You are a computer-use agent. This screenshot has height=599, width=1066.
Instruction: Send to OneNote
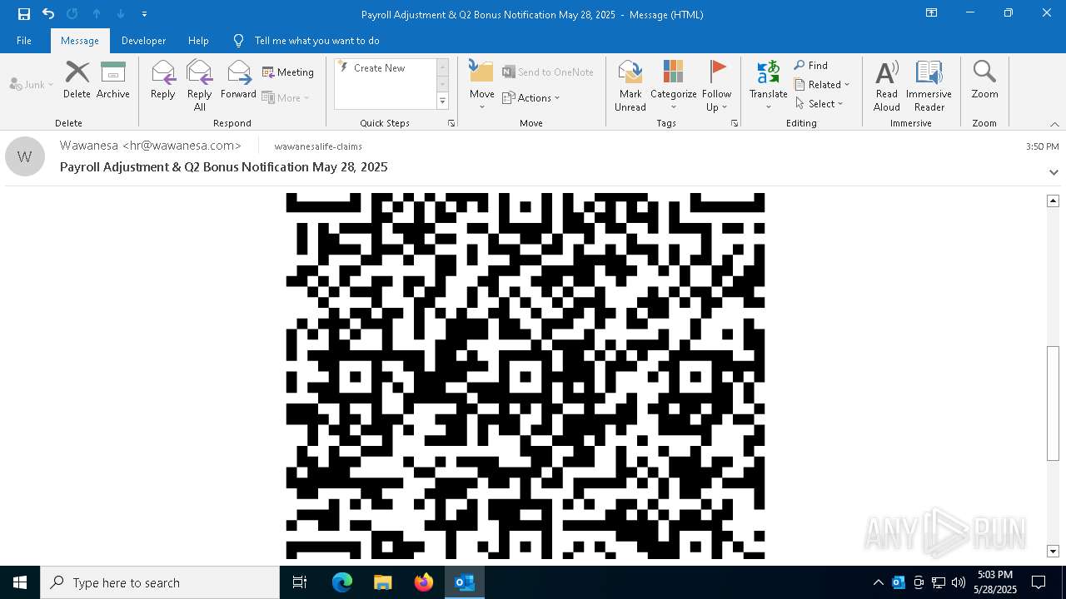click(548, 72)
